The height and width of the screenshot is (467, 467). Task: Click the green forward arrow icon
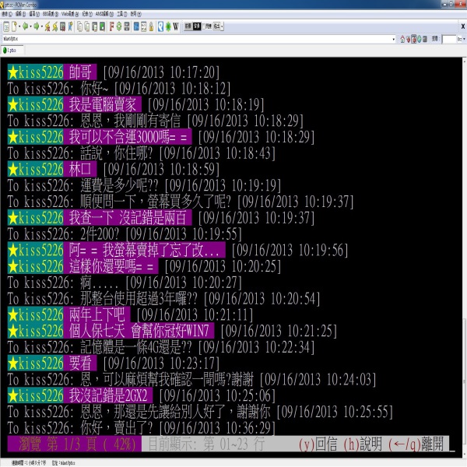[36, 26]
